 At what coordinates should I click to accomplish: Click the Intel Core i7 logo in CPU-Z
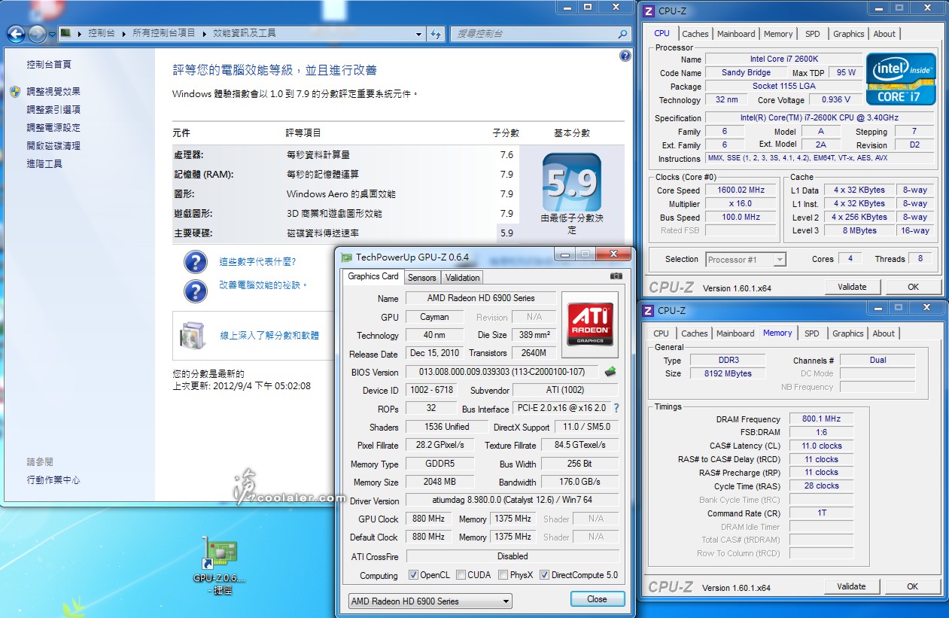[x=901, y=78]
